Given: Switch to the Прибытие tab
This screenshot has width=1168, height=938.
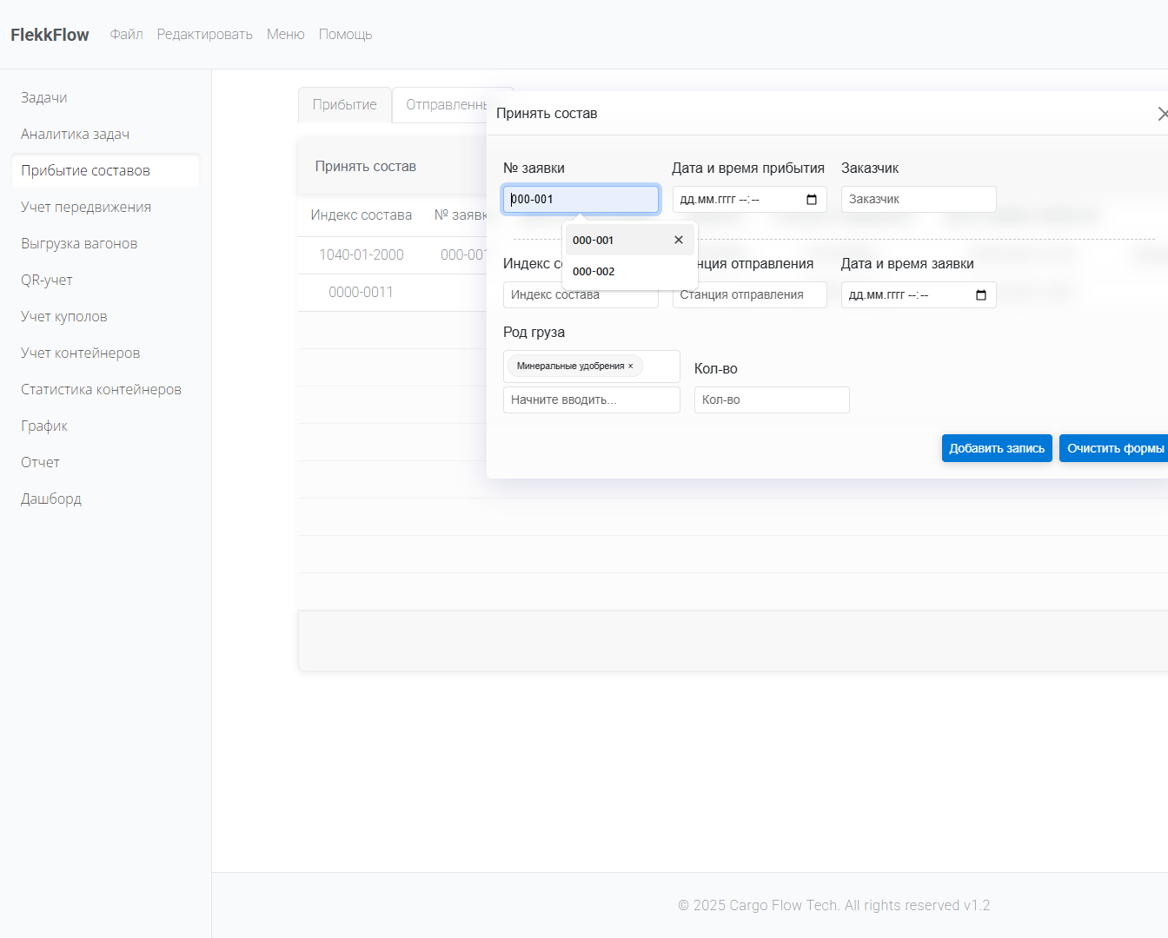Looking at the screenshot, I should (x=344, y=105).
